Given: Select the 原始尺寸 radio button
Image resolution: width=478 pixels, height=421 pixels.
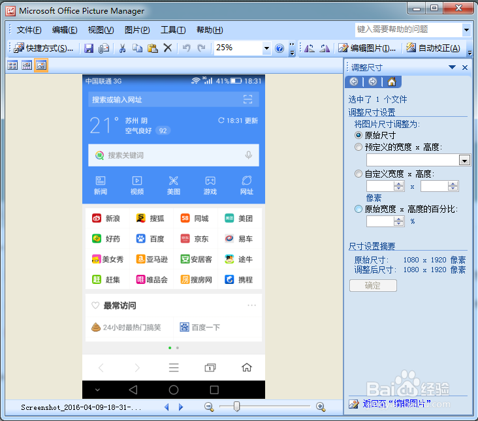Looking at the screenshot, I should point(358,135).
